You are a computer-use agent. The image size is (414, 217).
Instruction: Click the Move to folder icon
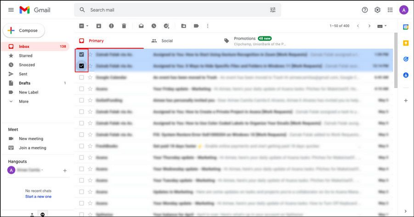pos(183,26)
